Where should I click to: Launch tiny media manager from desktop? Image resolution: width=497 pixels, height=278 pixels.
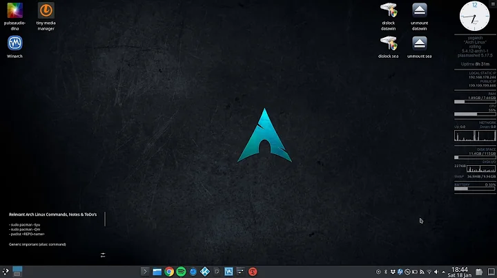[x=46, y=17]
